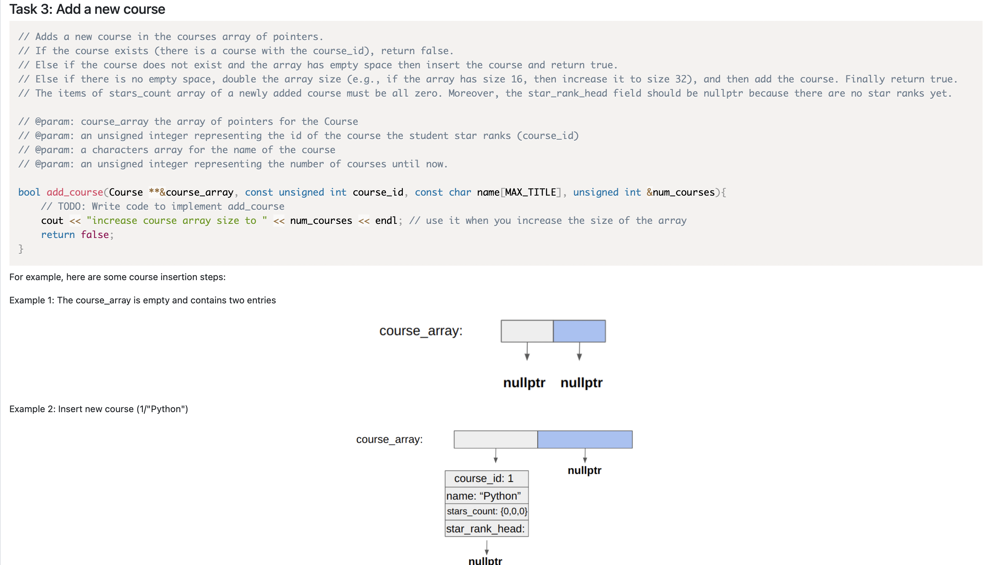991x565 pixels.
Task: Click the name: "Python" box
Action: click(x=486, y=496)
